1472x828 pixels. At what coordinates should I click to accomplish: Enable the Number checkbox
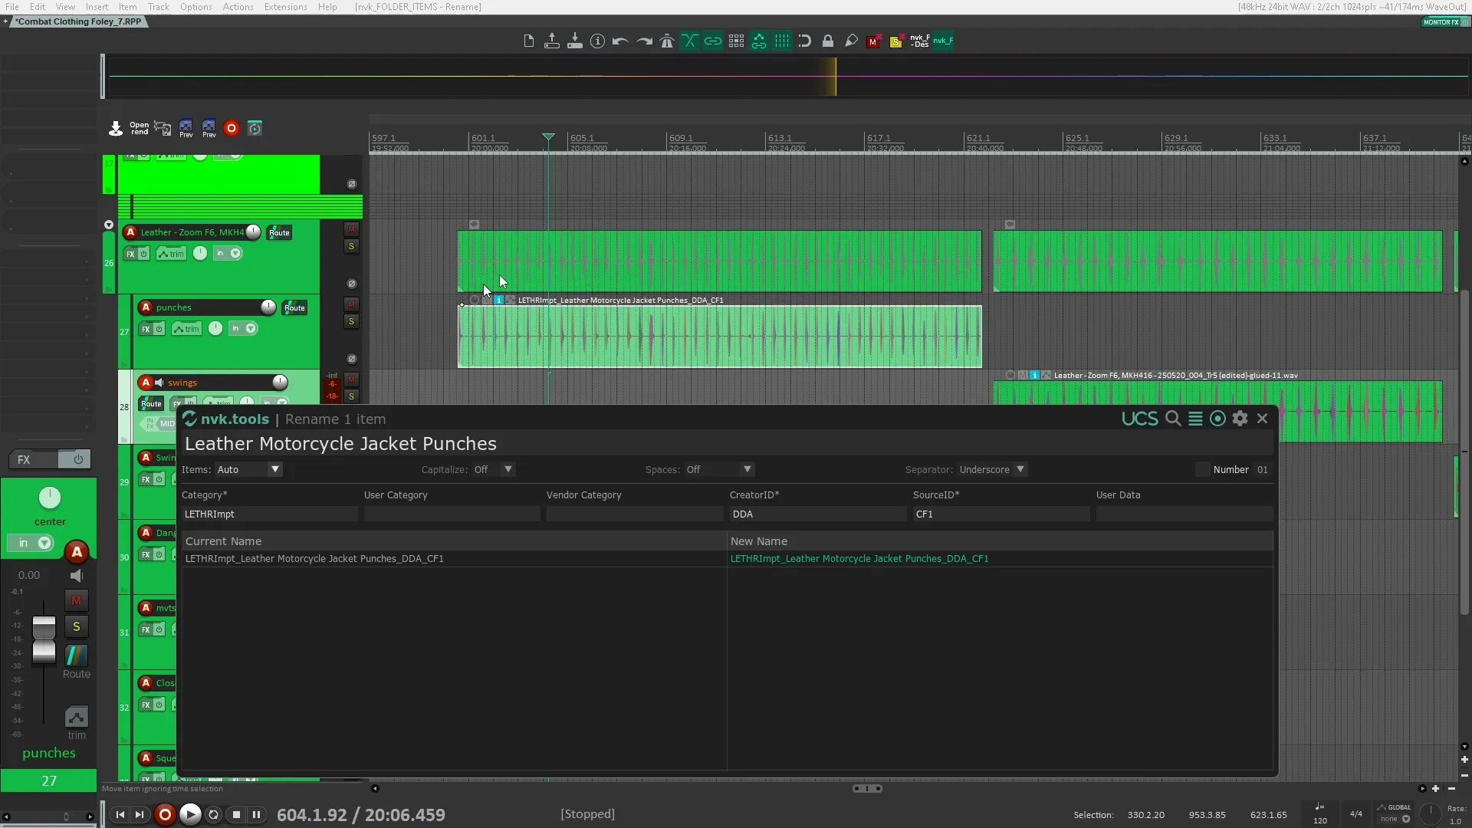click(x=1202, y=469)
